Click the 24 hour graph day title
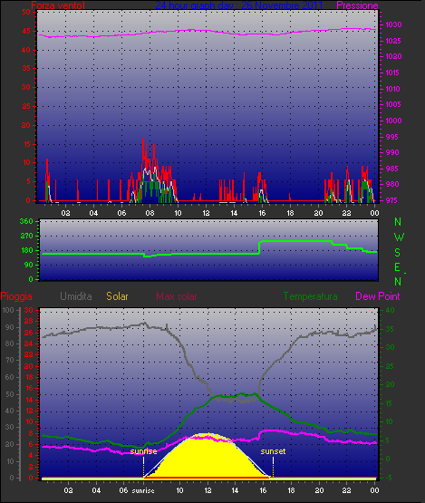Screen dimensions: 425x503 point(238,5)
